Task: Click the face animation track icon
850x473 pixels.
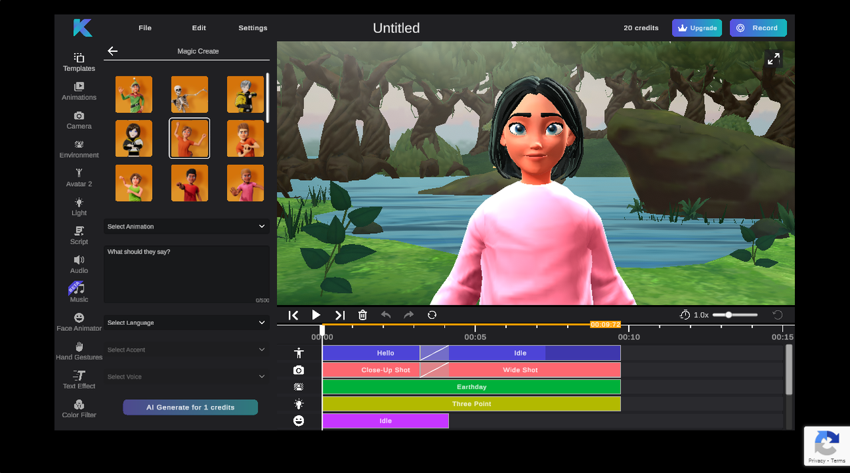Action: 299,421
